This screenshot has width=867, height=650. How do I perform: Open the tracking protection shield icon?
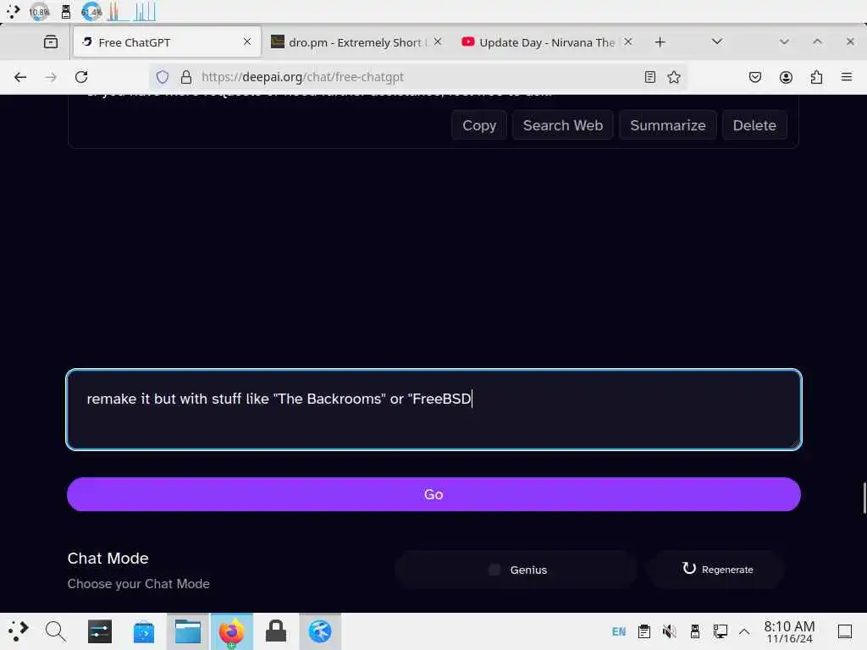pyautogui.click(x=162, y=77)
